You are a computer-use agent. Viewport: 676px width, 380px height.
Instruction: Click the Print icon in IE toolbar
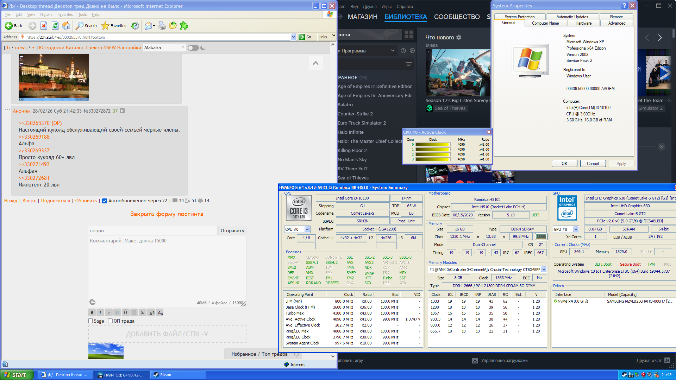point(162,26)
